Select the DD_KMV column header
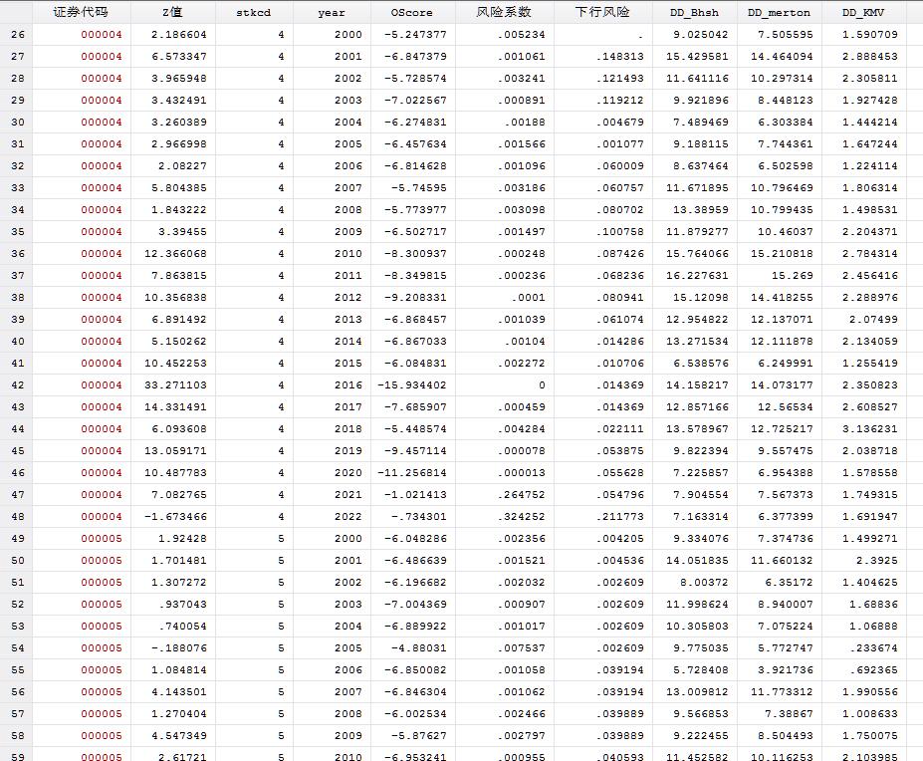This screenshot has width=923, height=761. [864, 12]
